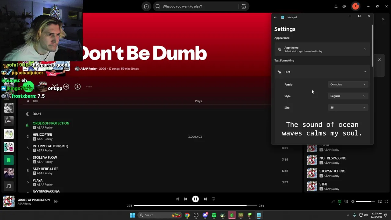
Task: Open the Browse icon beside the search box
Action: click(244, 6)
